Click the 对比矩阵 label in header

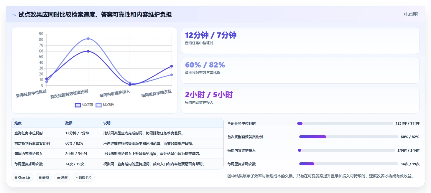(411, 14)
